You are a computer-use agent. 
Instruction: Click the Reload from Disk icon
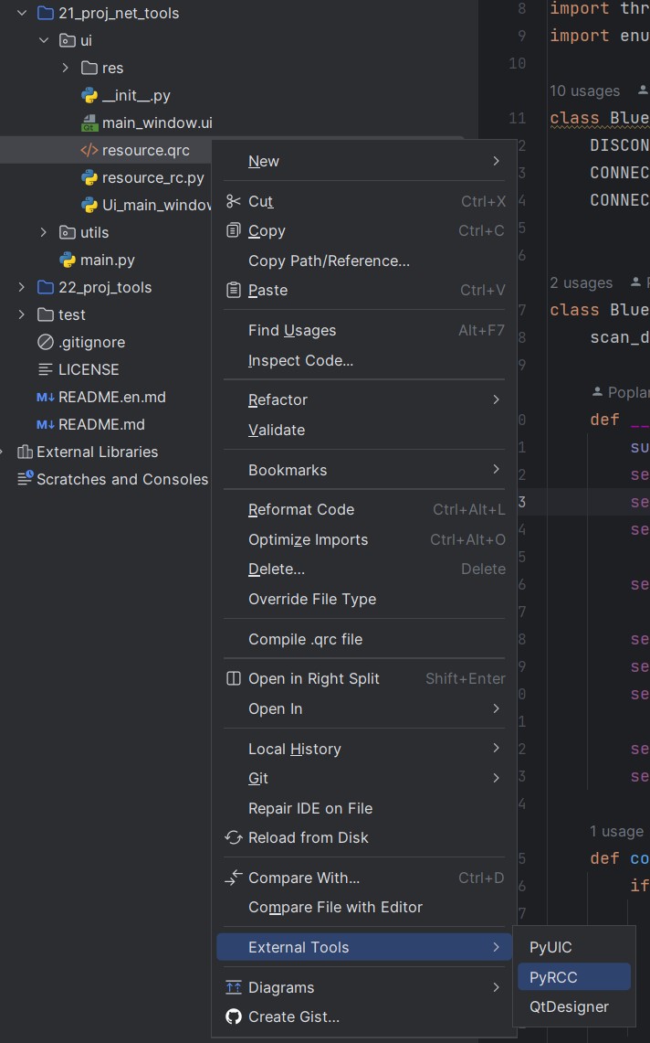click(x=234, y=837)
